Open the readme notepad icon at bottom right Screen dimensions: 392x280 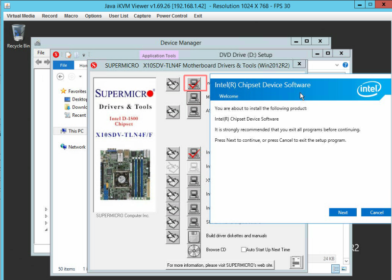tap(296, 262)
